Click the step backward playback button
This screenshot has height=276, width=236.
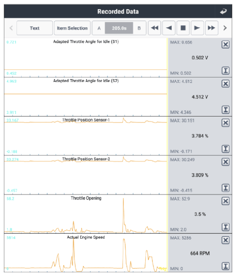tap(169, 28)
